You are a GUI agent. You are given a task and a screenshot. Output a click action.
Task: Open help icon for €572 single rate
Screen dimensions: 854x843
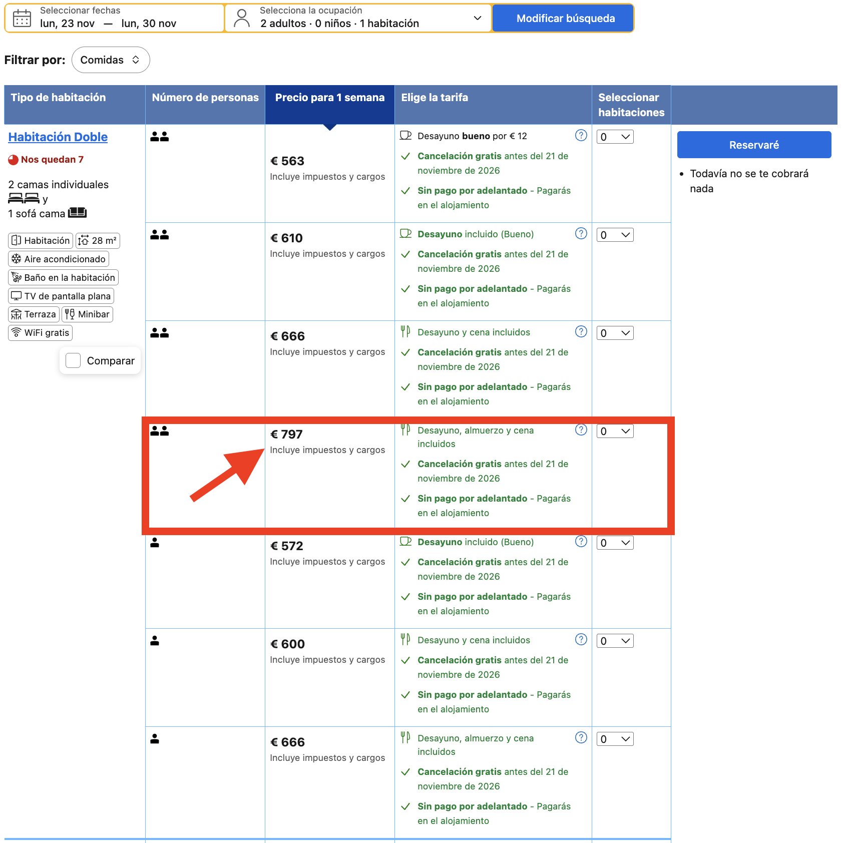(x=581, y=542)
